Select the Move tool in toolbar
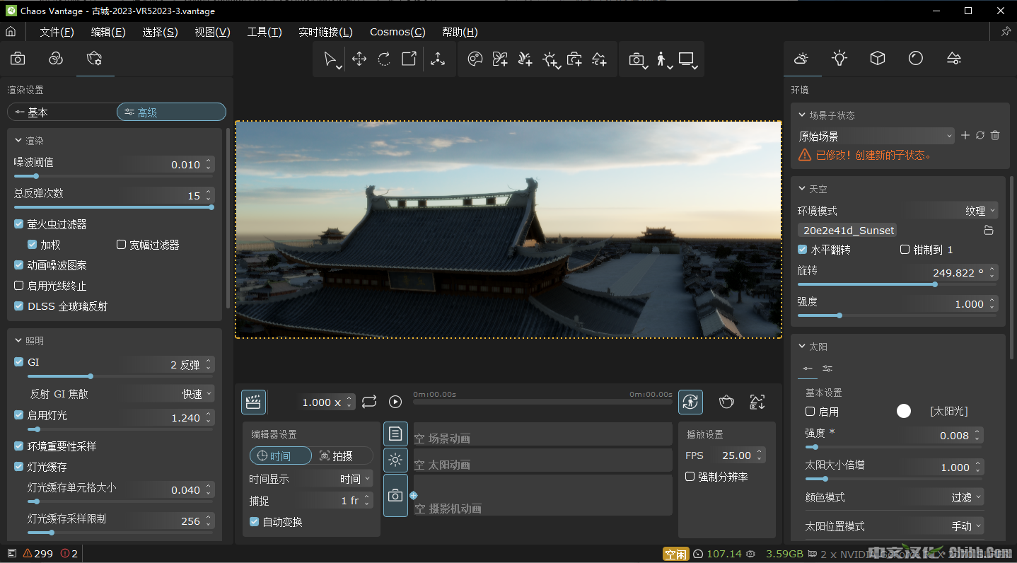The image size is (1017, 563). 359,59
